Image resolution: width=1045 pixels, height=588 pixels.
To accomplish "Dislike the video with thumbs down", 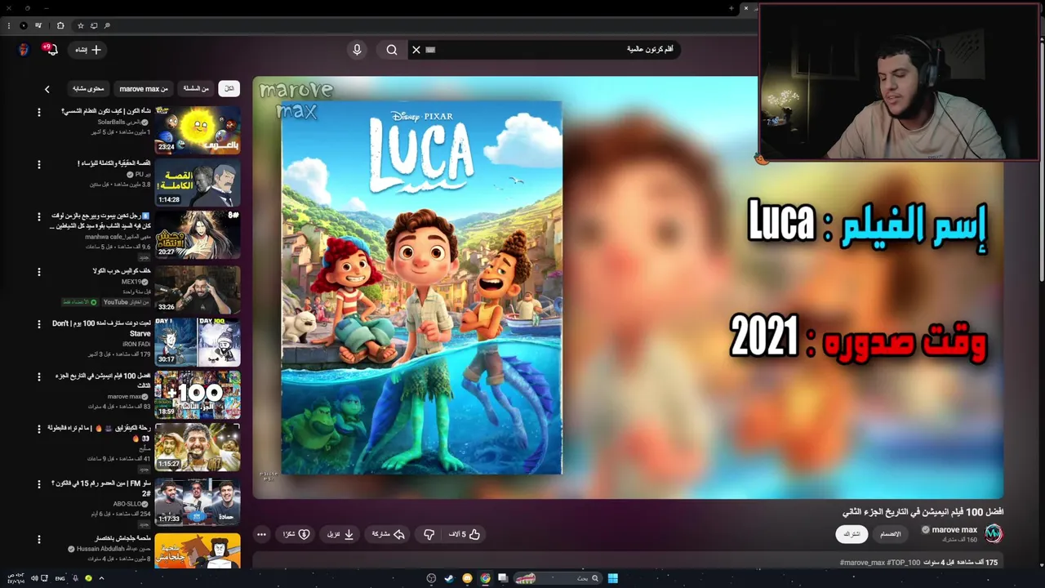I will (429, 534).
